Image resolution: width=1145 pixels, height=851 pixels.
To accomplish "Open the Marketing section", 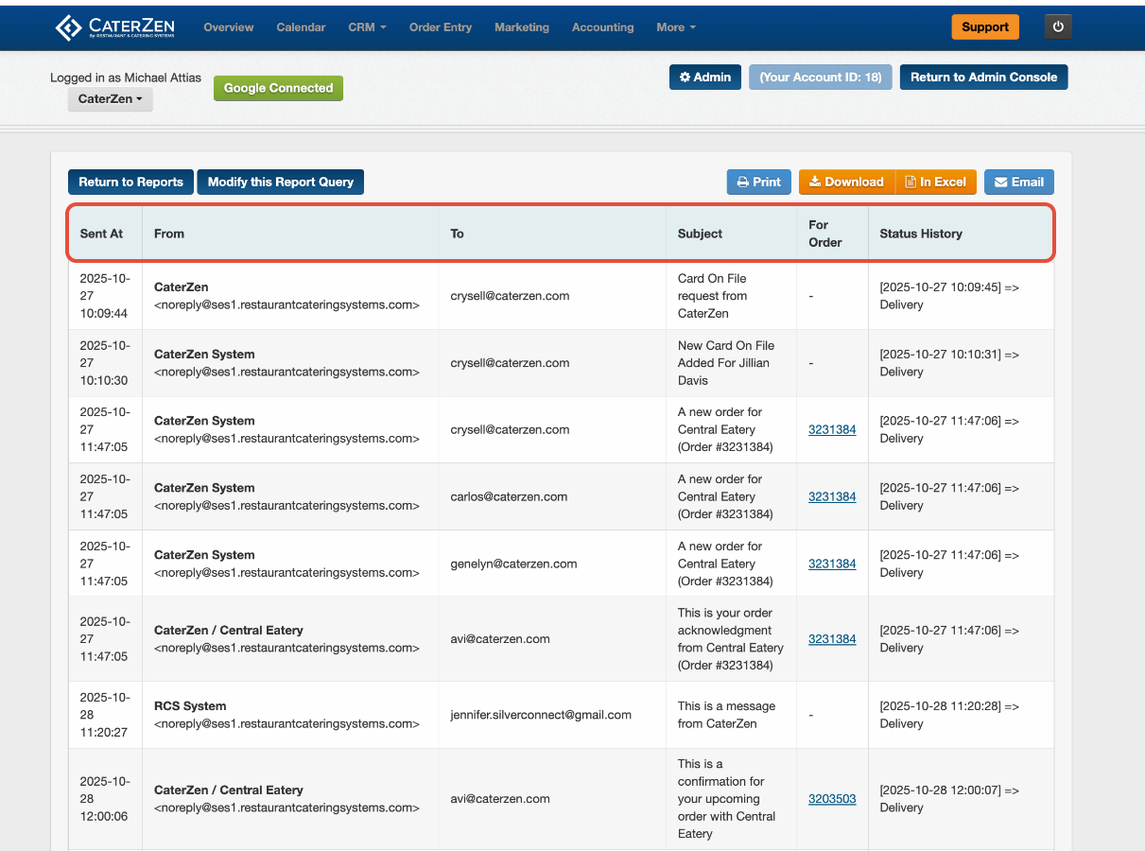I will [x=522, y=27].
